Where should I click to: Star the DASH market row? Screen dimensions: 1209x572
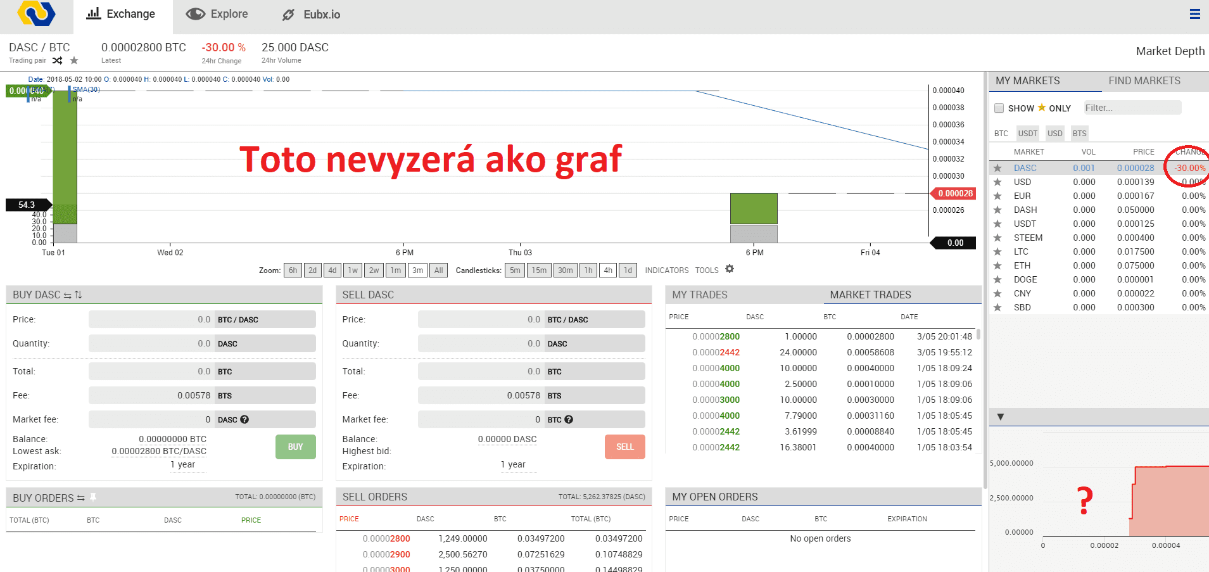click(997, 210)
